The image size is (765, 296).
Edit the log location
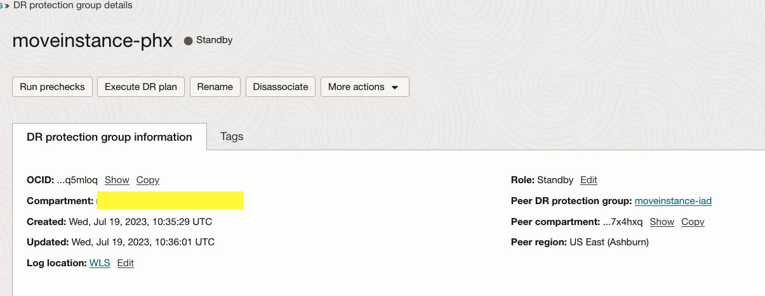pyautogui.click(x=126, y=263)
